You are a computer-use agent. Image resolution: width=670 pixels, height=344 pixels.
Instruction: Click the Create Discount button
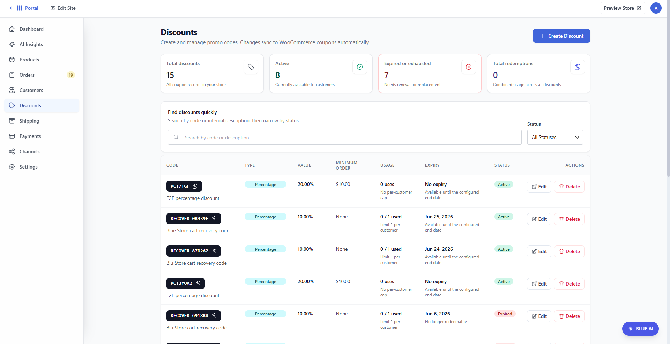(x=561, y=36)
